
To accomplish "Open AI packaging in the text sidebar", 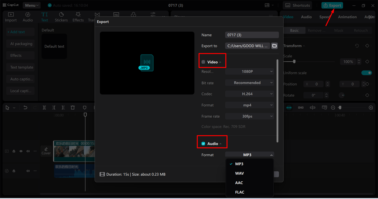I will pos(20,44).
